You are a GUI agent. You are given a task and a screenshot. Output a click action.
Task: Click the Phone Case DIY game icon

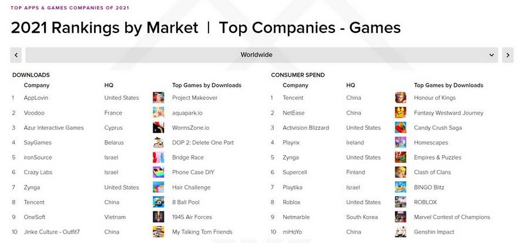point(158,172)
